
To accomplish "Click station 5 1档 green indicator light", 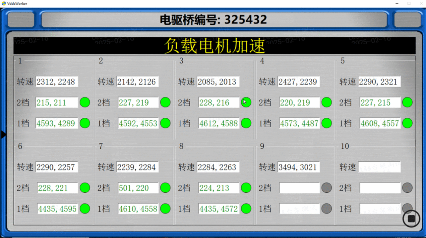I will [x=407, y=123].
